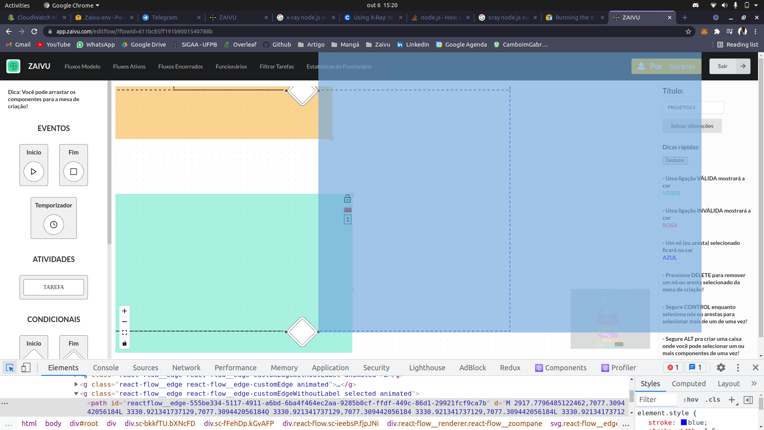Toggle the device emulation toolbar in DevTools
Viewport: 764px width, 430px height.
[25, 367]
